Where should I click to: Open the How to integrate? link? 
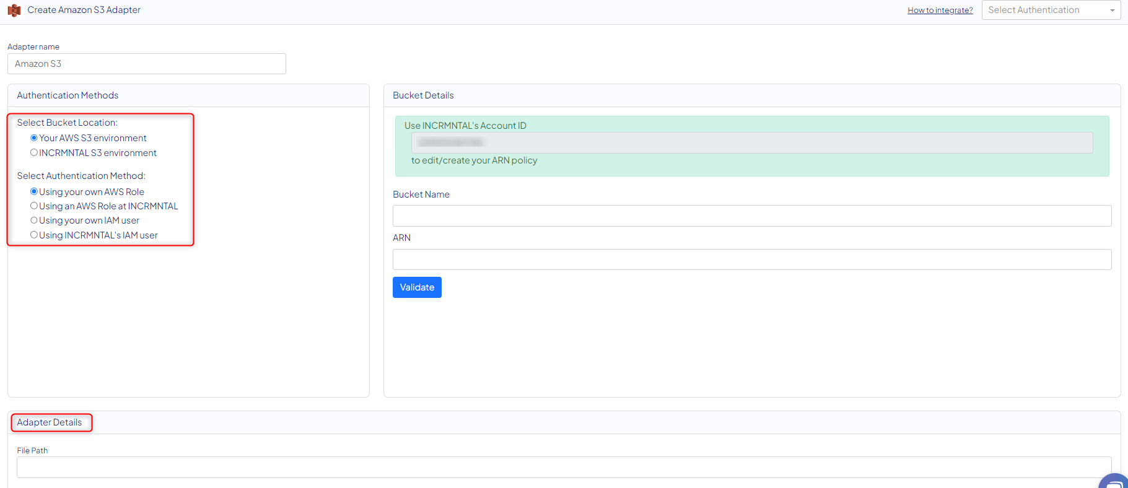click(940, 11)
